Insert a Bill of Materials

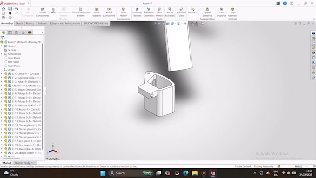pos(170,13)
